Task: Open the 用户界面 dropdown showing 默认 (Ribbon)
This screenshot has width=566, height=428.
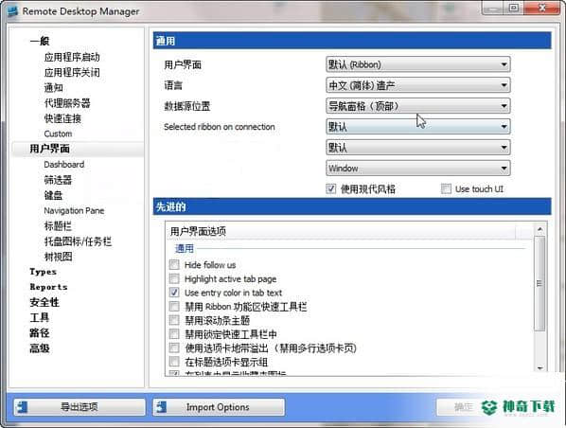Action: click(418, 64)
